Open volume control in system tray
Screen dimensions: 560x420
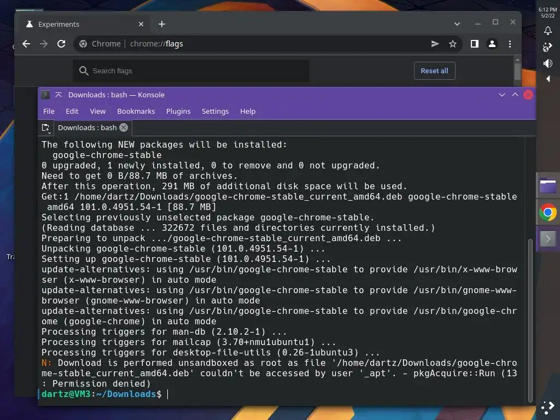(x=548, y=63)
